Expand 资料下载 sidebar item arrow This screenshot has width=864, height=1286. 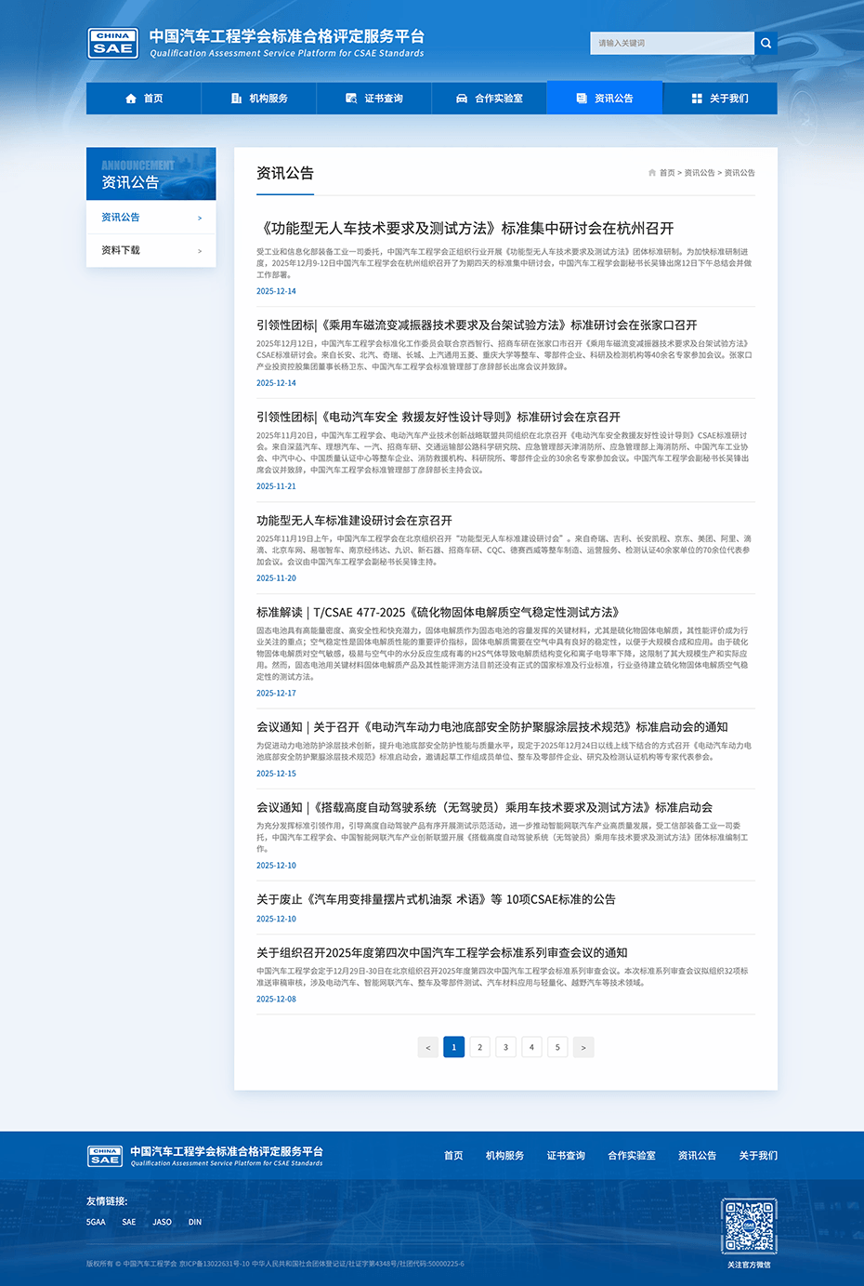click(200, 251)
